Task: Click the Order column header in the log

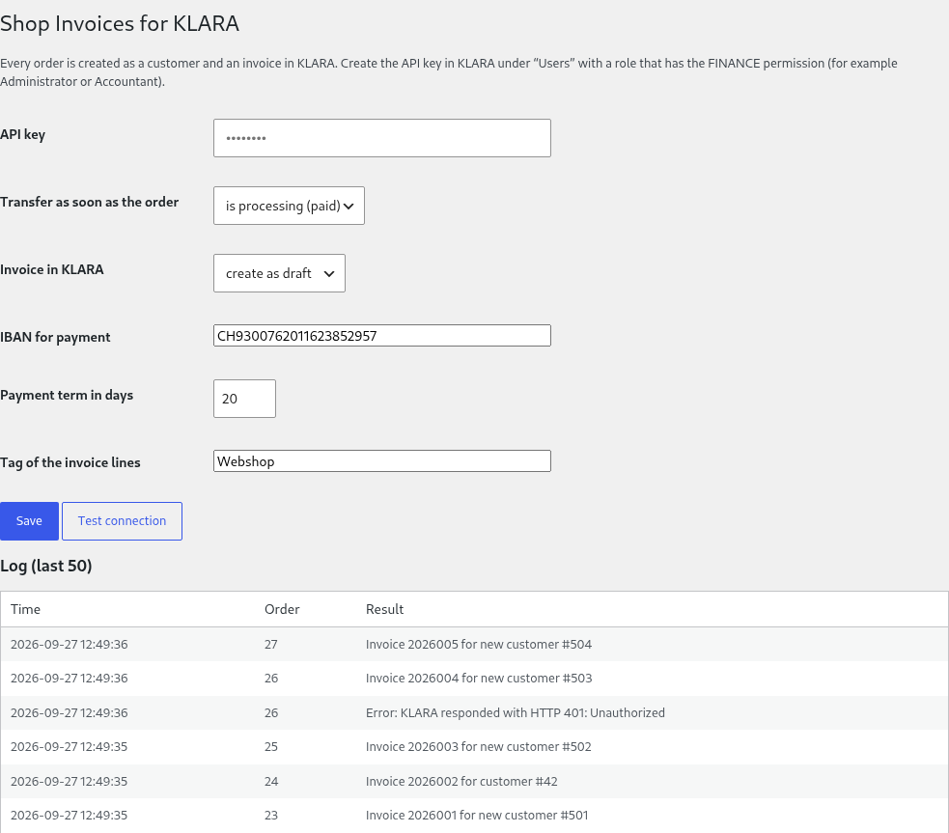Action: (282, 609)
